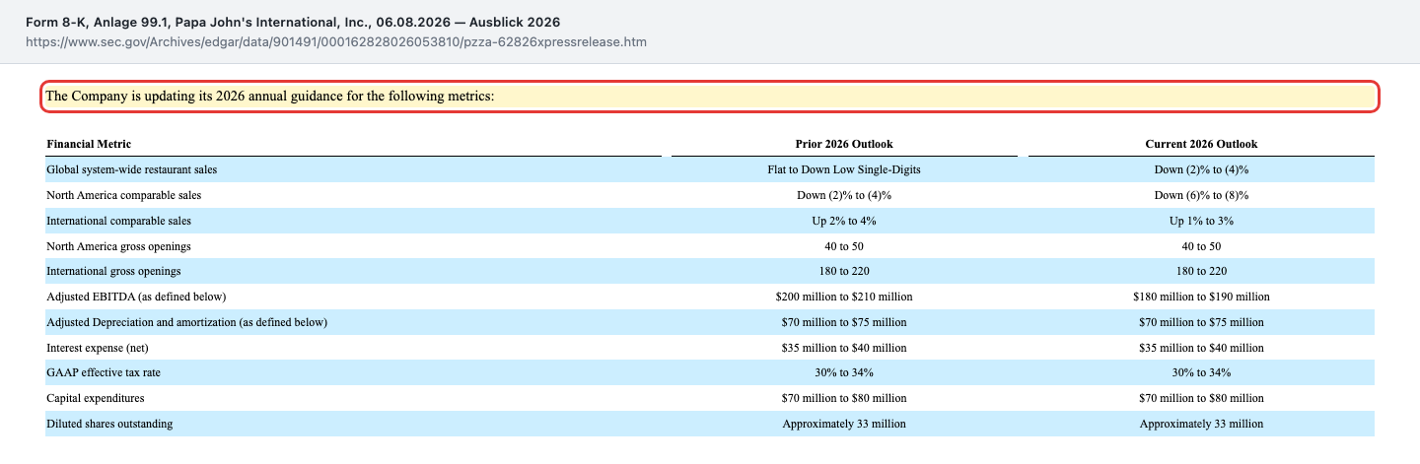The height and width of the screenshot is (464, 1420).
Task: Click prior outlook for Capital expenditures
Action: click(x=844, y=398)
